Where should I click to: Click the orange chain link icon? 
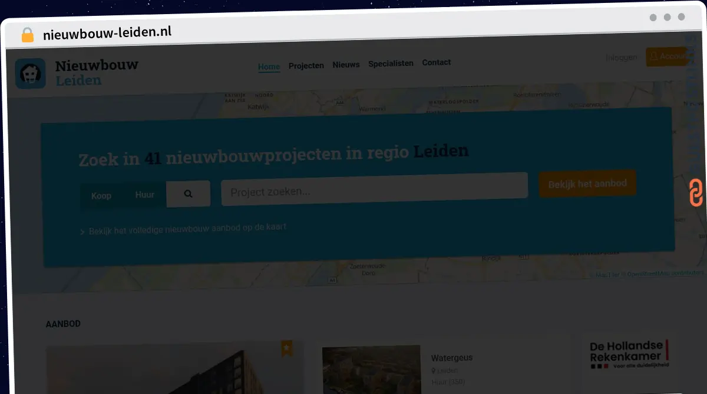(x=696, y=193)
